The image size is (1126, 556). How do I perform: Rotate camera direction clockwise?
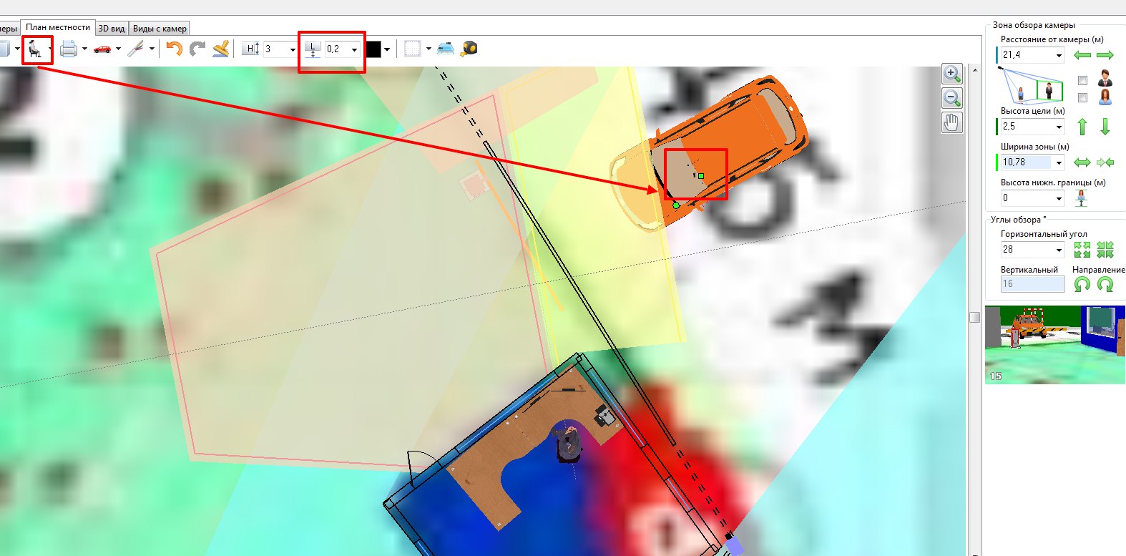click(x=1105, y=284)
